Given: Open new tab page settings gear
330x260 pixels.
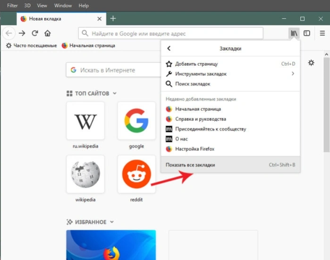Looking at the screenshot, I should (311, 63).
